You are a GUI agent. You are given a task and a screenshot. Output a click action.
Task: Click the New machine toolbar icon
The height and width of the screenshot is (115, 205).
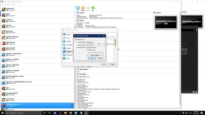point(78,8)
